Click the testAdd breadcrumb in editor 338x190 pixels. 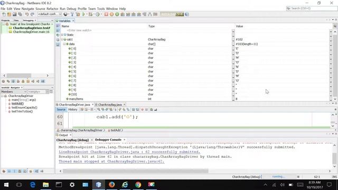coord(115,130)
